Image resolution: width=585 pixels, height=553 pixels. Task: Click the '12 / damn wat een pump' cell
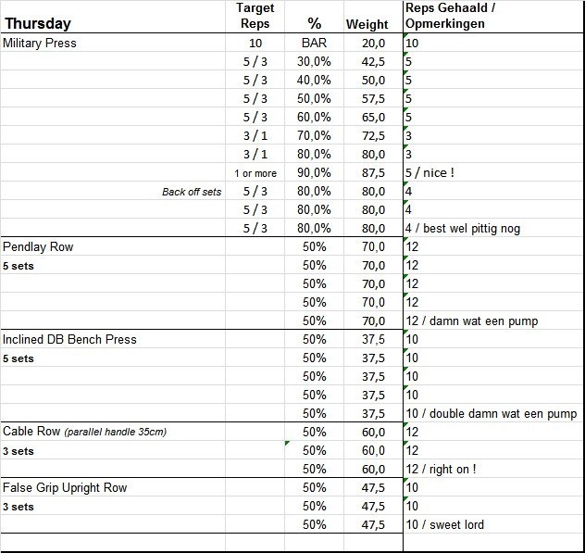pos(472,321)
